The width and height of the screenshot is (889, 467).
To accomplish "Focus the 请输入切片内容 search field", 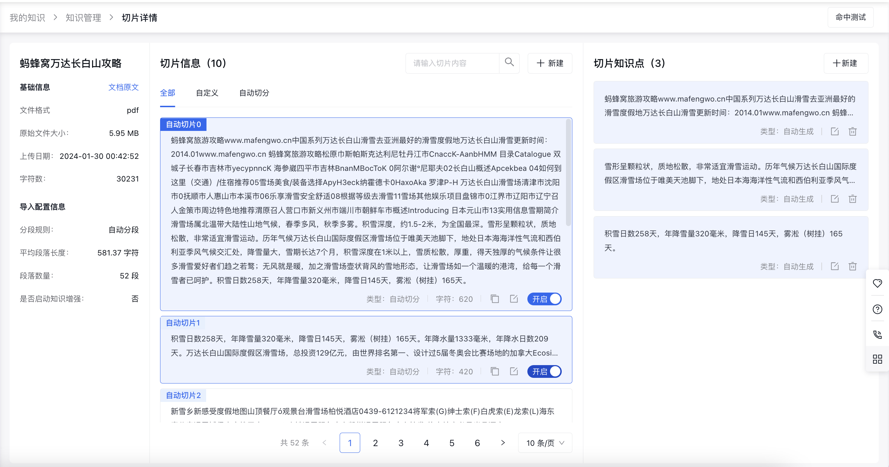I will (x=452, y=63).
